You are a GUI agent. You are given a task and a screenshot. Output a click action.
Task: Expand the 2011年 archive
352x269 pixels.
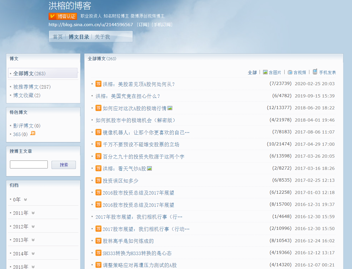coord(33,213)
